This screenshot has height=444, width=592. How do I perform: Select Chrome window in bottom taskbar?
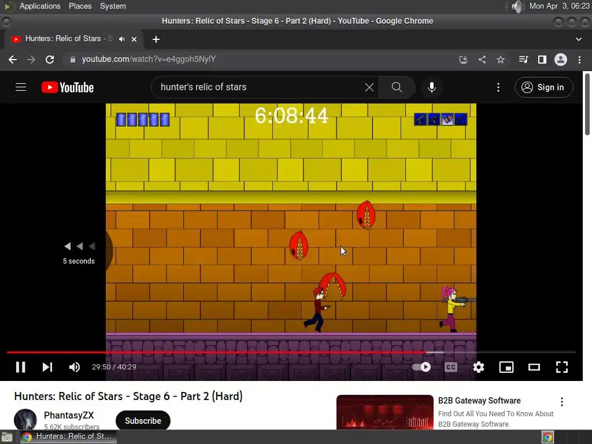[68, 436]
